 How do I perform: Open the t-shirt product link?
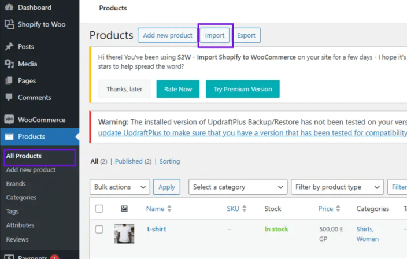pyautogui.click(x=156, y=229)
